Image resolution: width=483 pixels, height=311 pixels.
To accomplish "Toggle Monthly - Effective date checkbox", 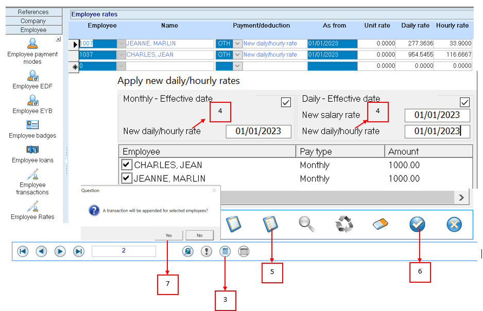I will [286, 102].
